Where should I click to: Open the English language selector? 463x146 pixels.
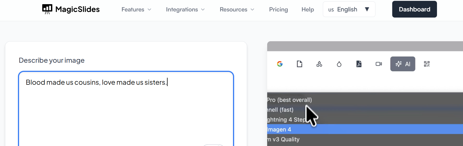349,9
